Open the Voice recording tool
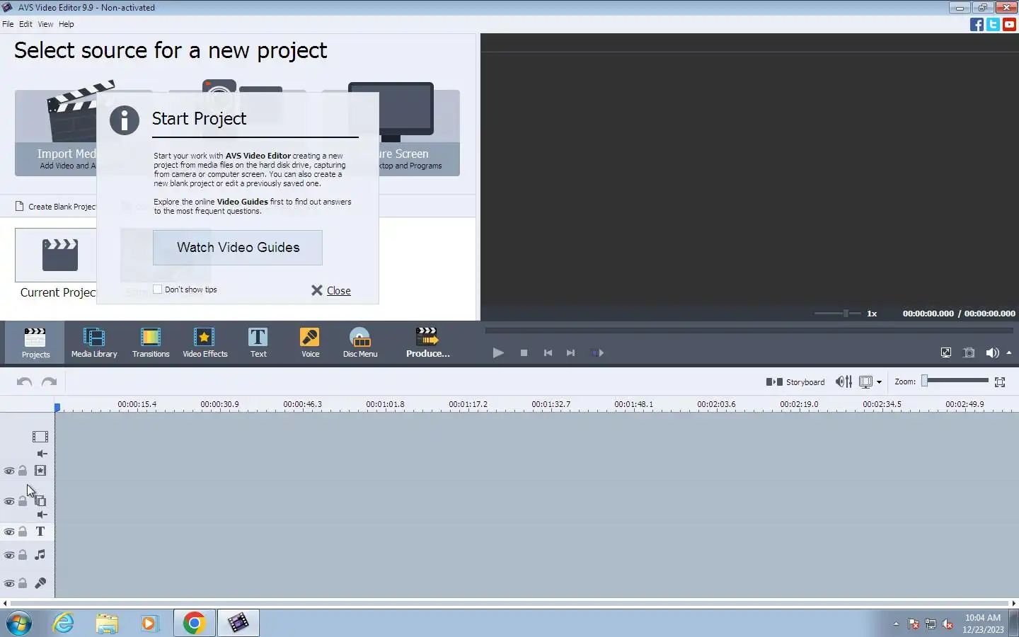The image size is (1019, 637). click(310, 343)
